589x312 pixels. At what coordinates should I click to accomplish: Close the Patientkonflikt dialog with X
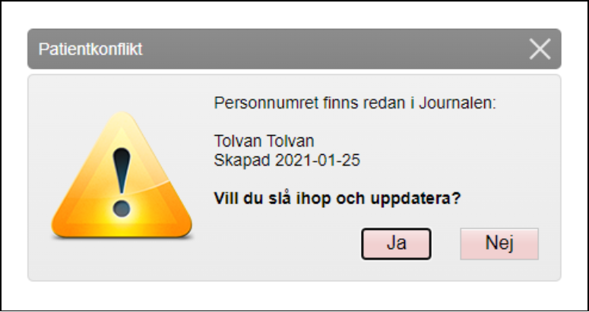click(x=540, y=49)
